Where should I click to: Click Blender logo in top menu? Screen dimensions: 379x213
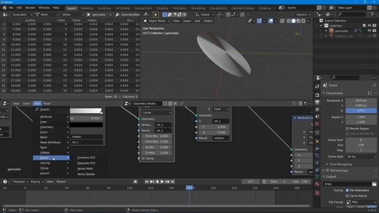point(4,8)
